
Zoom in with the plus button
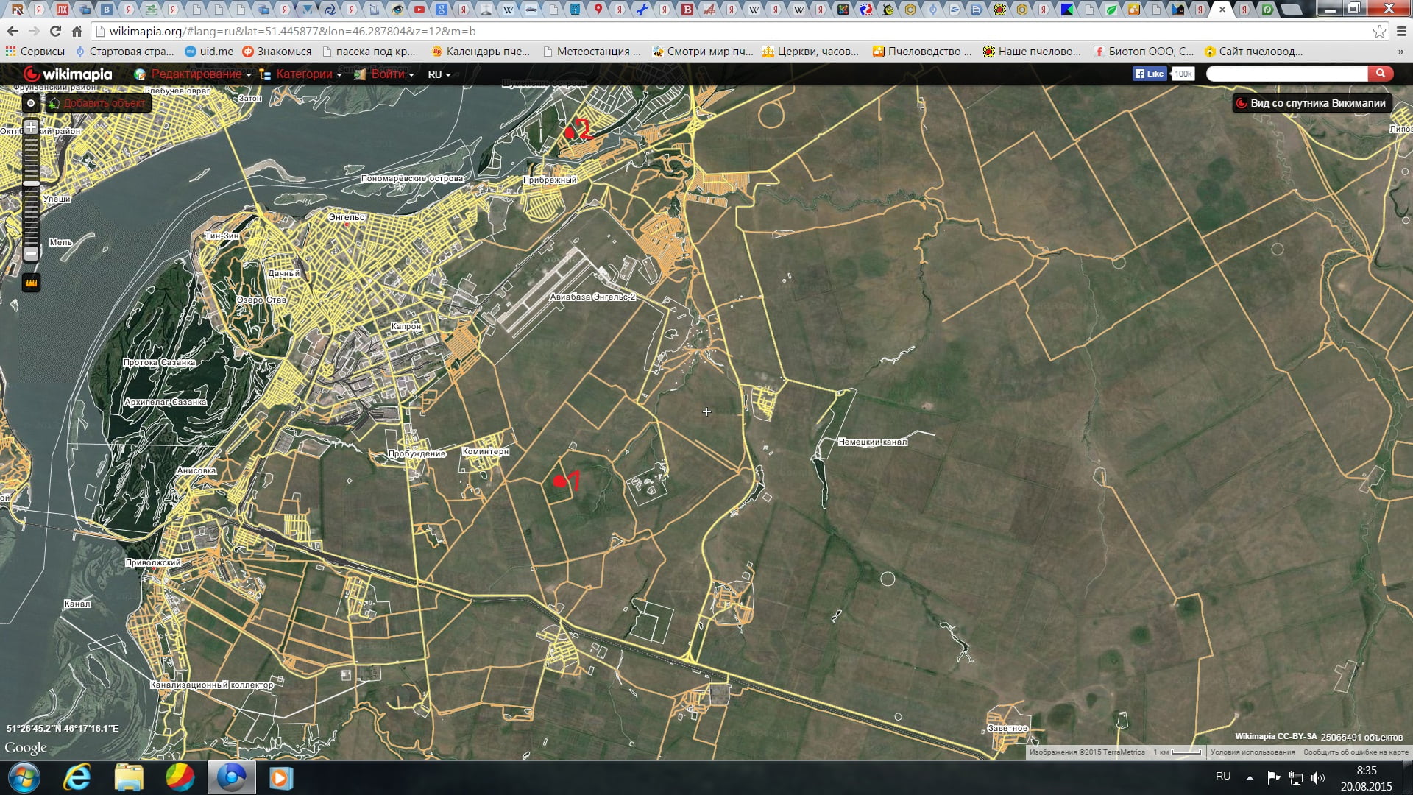click(31, 127)
